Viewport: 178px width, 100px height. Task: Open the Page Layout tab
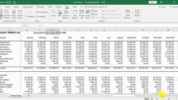pyautogui.click(x=28, y=7)
